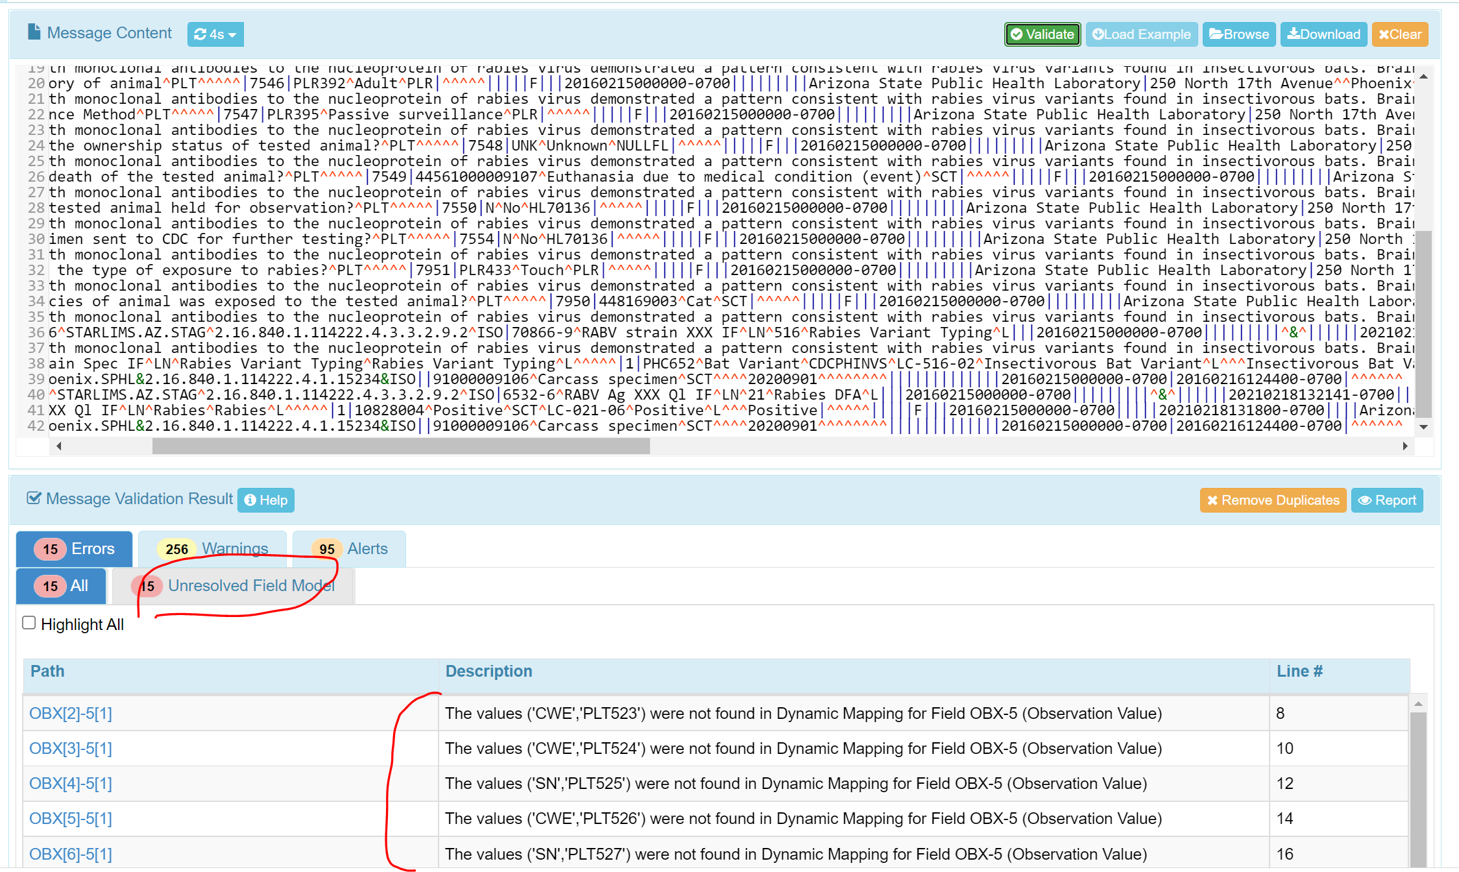
Task: Open the OBX[2]-5[1] error link
Action: click(x=69, y=713)
